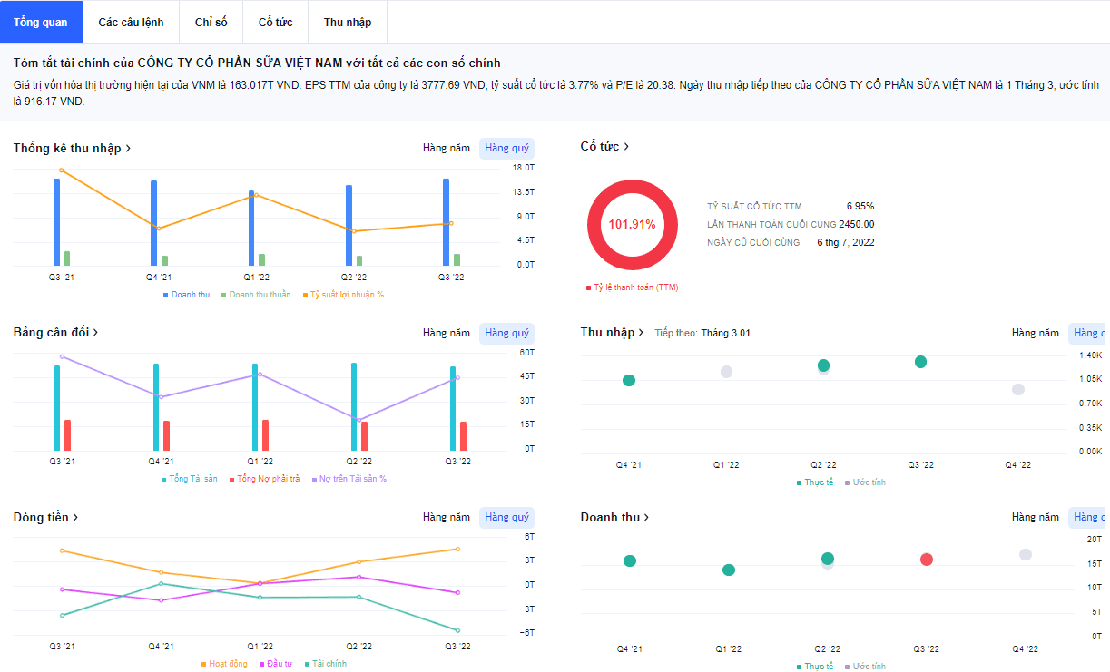This screenshot has height=672, width=1110.
Task: Toggle Đầu tư cash flow legend
Action: click(275, 664)
